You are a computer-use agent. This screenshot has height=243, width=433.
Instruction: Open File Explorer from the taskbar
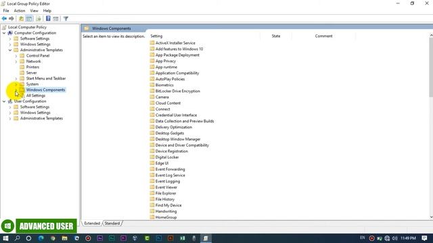65,238
